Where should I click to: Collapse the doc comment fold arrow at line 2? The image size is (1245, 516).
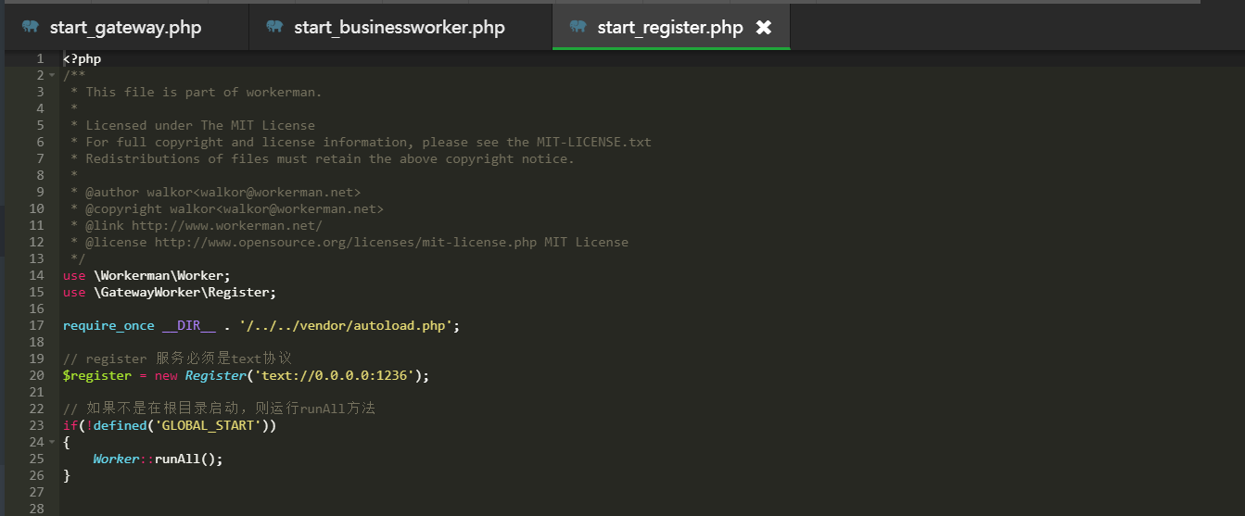tap(52, 76)
